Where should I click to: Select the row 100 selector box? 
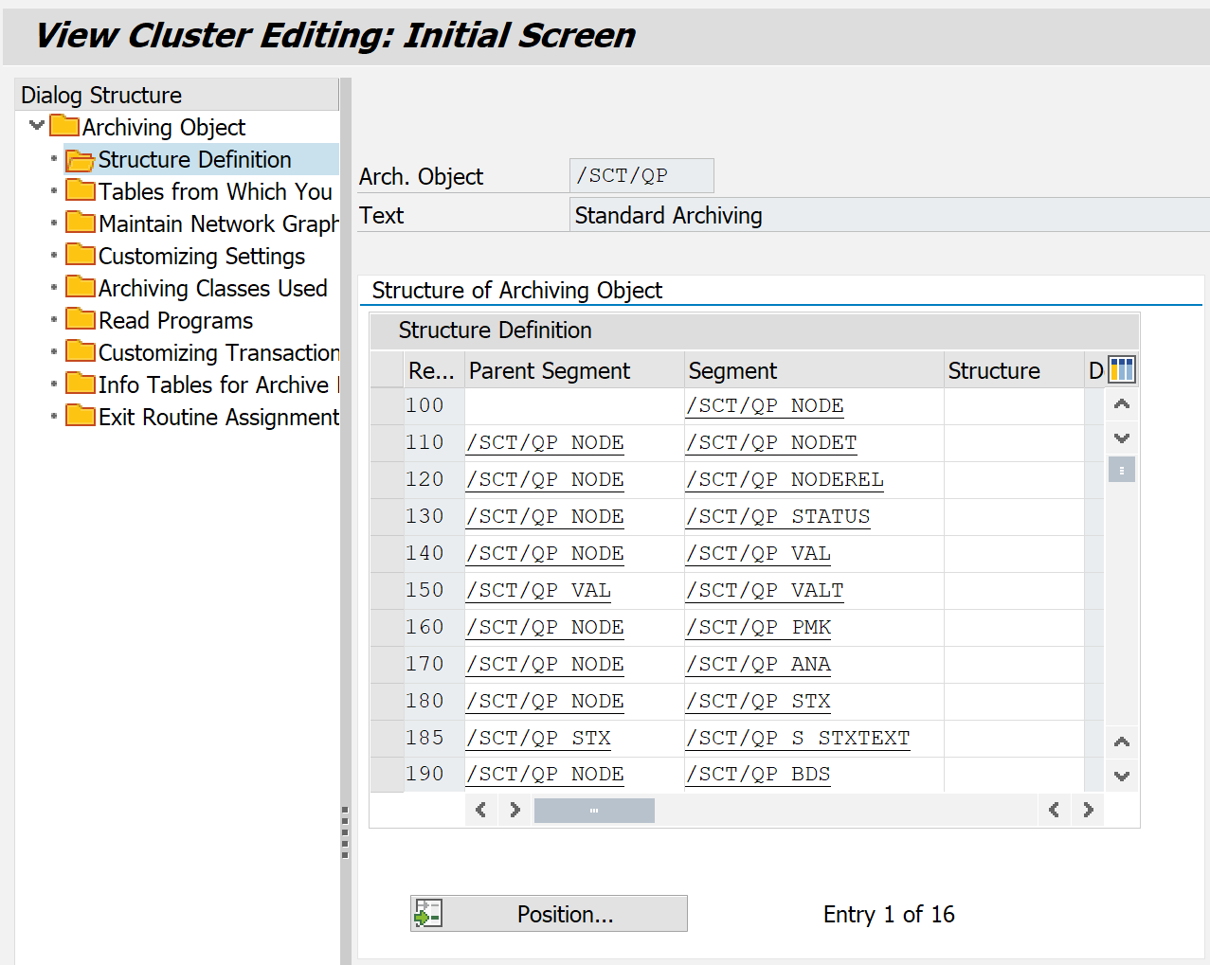coord(387,405)
